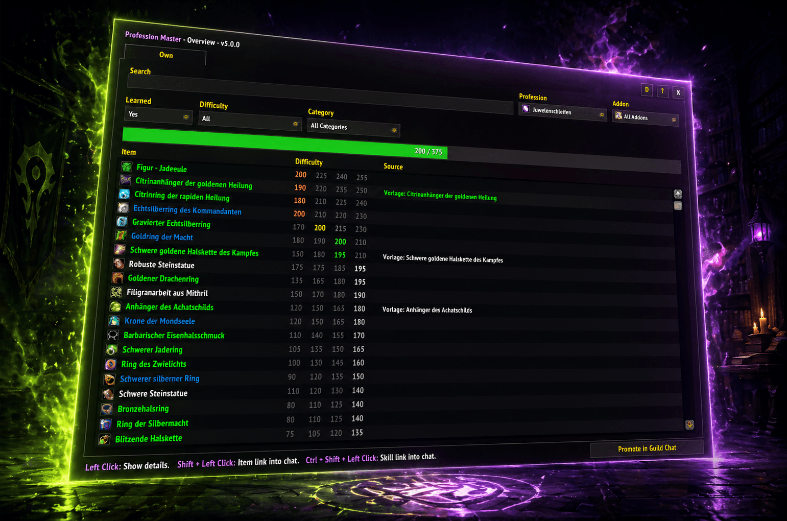Click Promote in Guild Chat
787x521 pixels.
[x=647, y=448]
